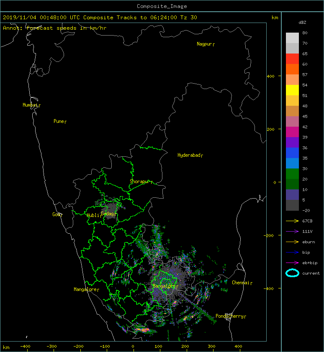Image resolution: width=324 pixels, height=352 pixels.
Task: Click the Mangalore city label
Action: tap(86, 289)
